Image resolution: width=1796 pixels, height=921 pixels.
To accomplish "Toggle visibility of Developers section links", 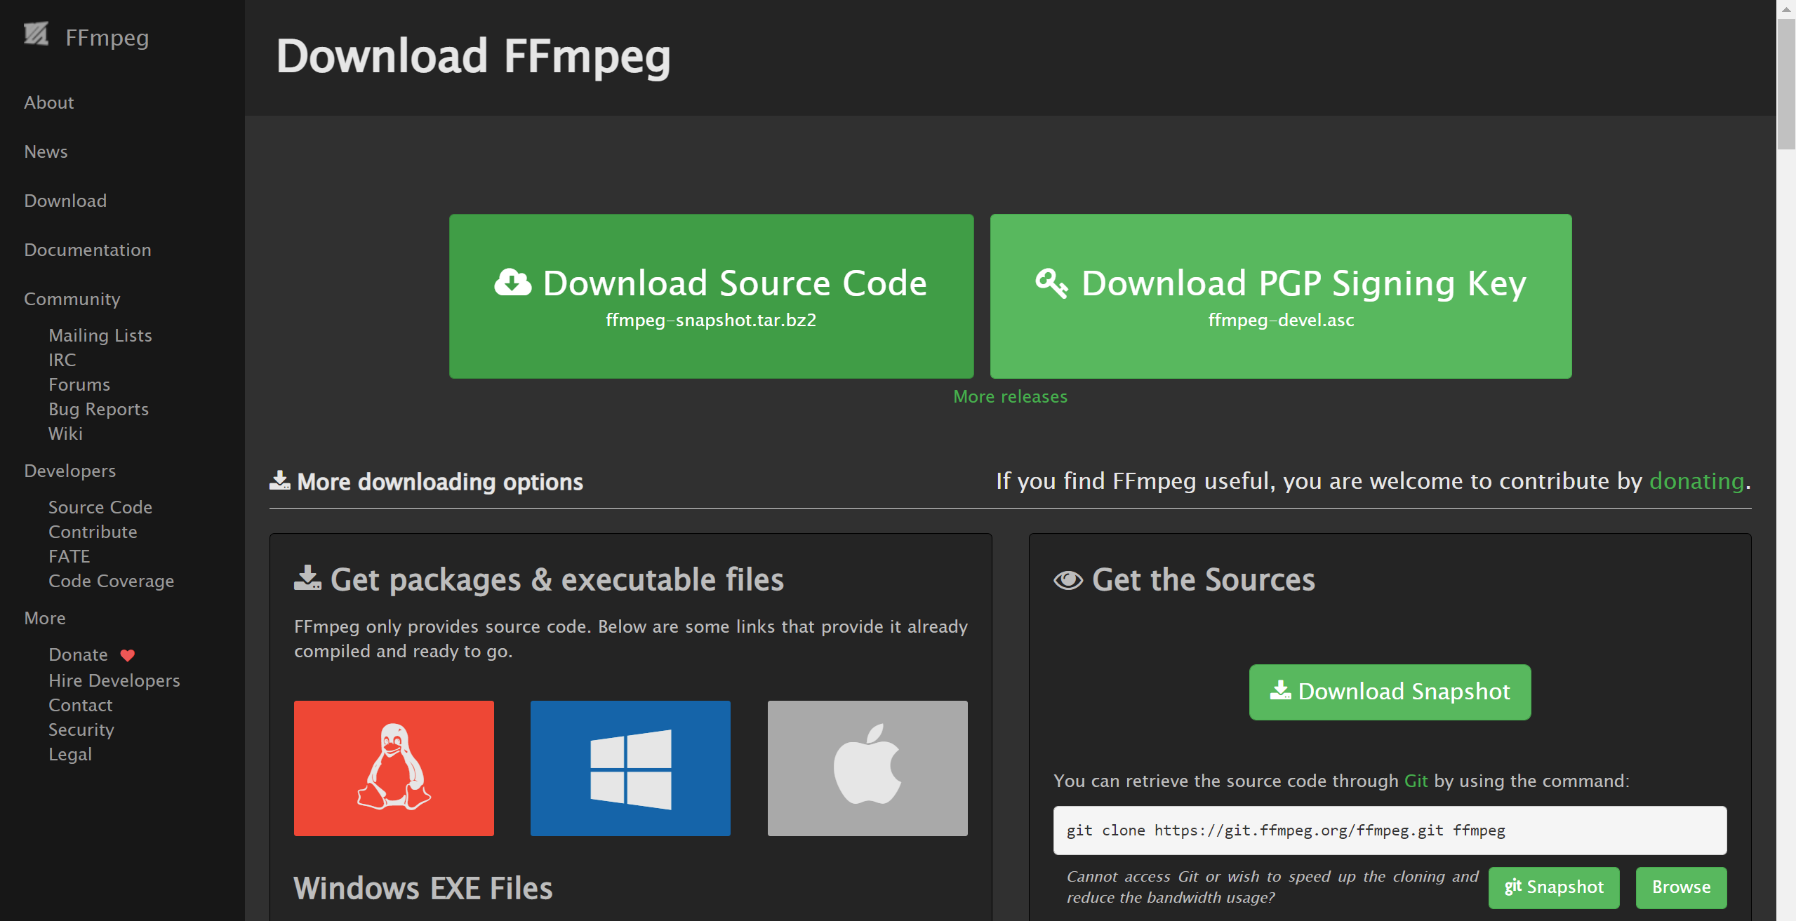I will 69,469.
